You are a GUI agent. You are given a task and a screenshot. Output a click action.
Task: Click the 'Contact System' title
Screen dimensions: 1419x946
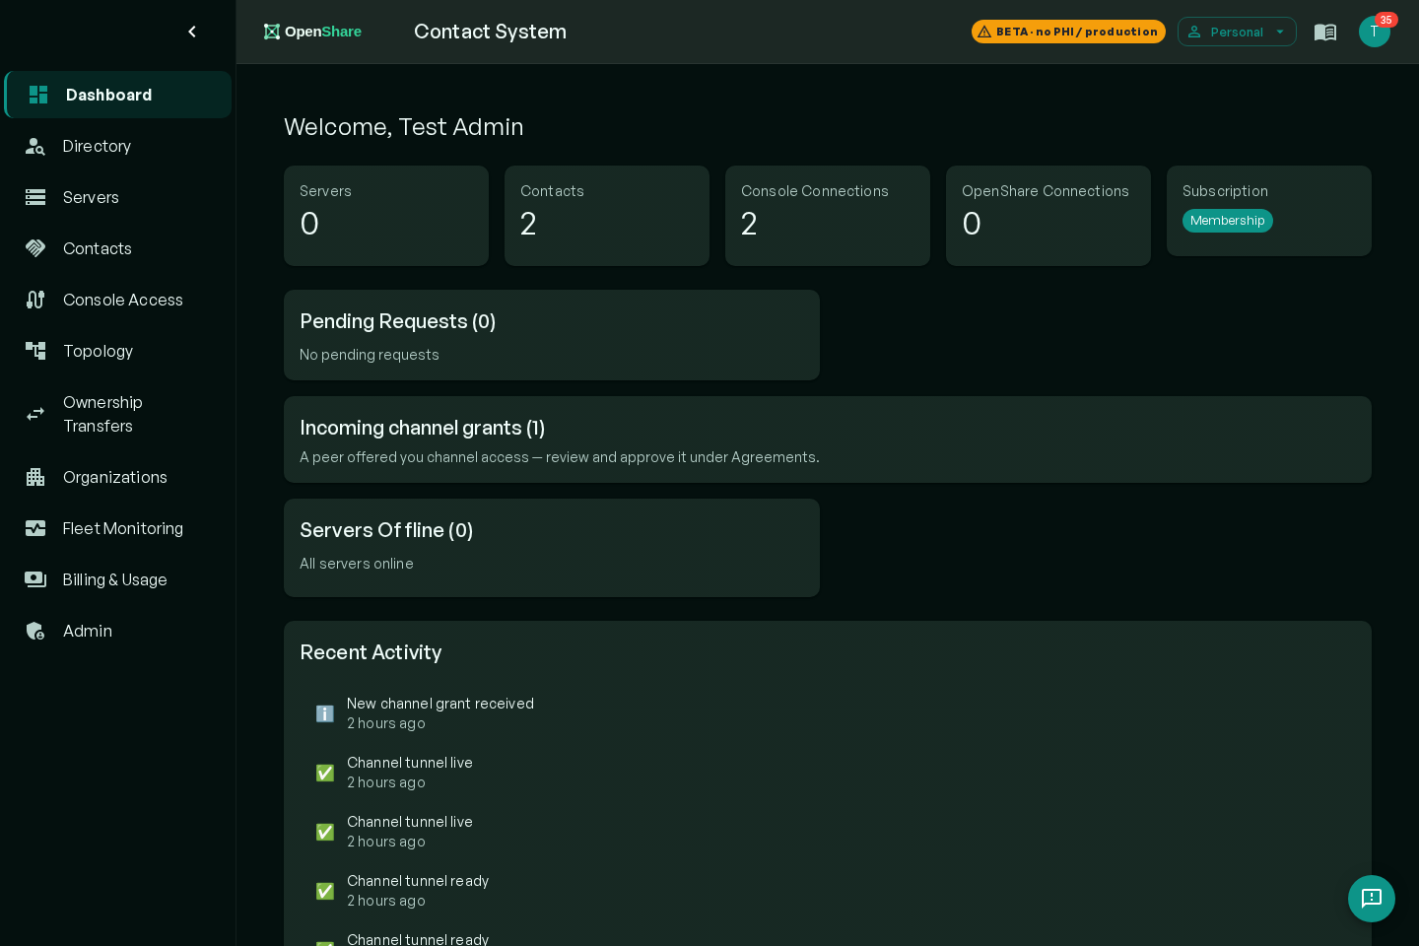[x=491, y=32]
